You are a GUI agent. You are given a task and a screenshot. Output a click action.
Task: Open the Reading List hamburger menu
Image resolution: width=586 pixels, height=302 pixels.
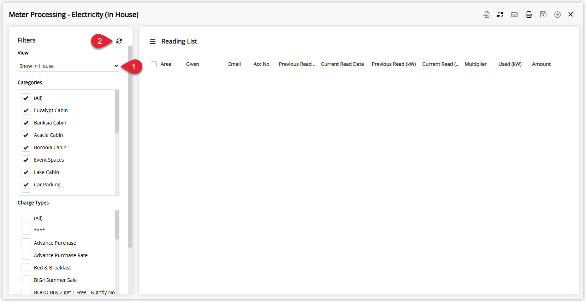(x=153, y=42)
